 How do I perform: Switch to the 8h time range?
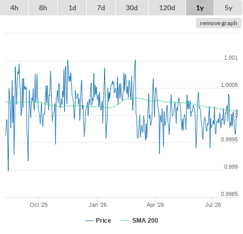43,8
